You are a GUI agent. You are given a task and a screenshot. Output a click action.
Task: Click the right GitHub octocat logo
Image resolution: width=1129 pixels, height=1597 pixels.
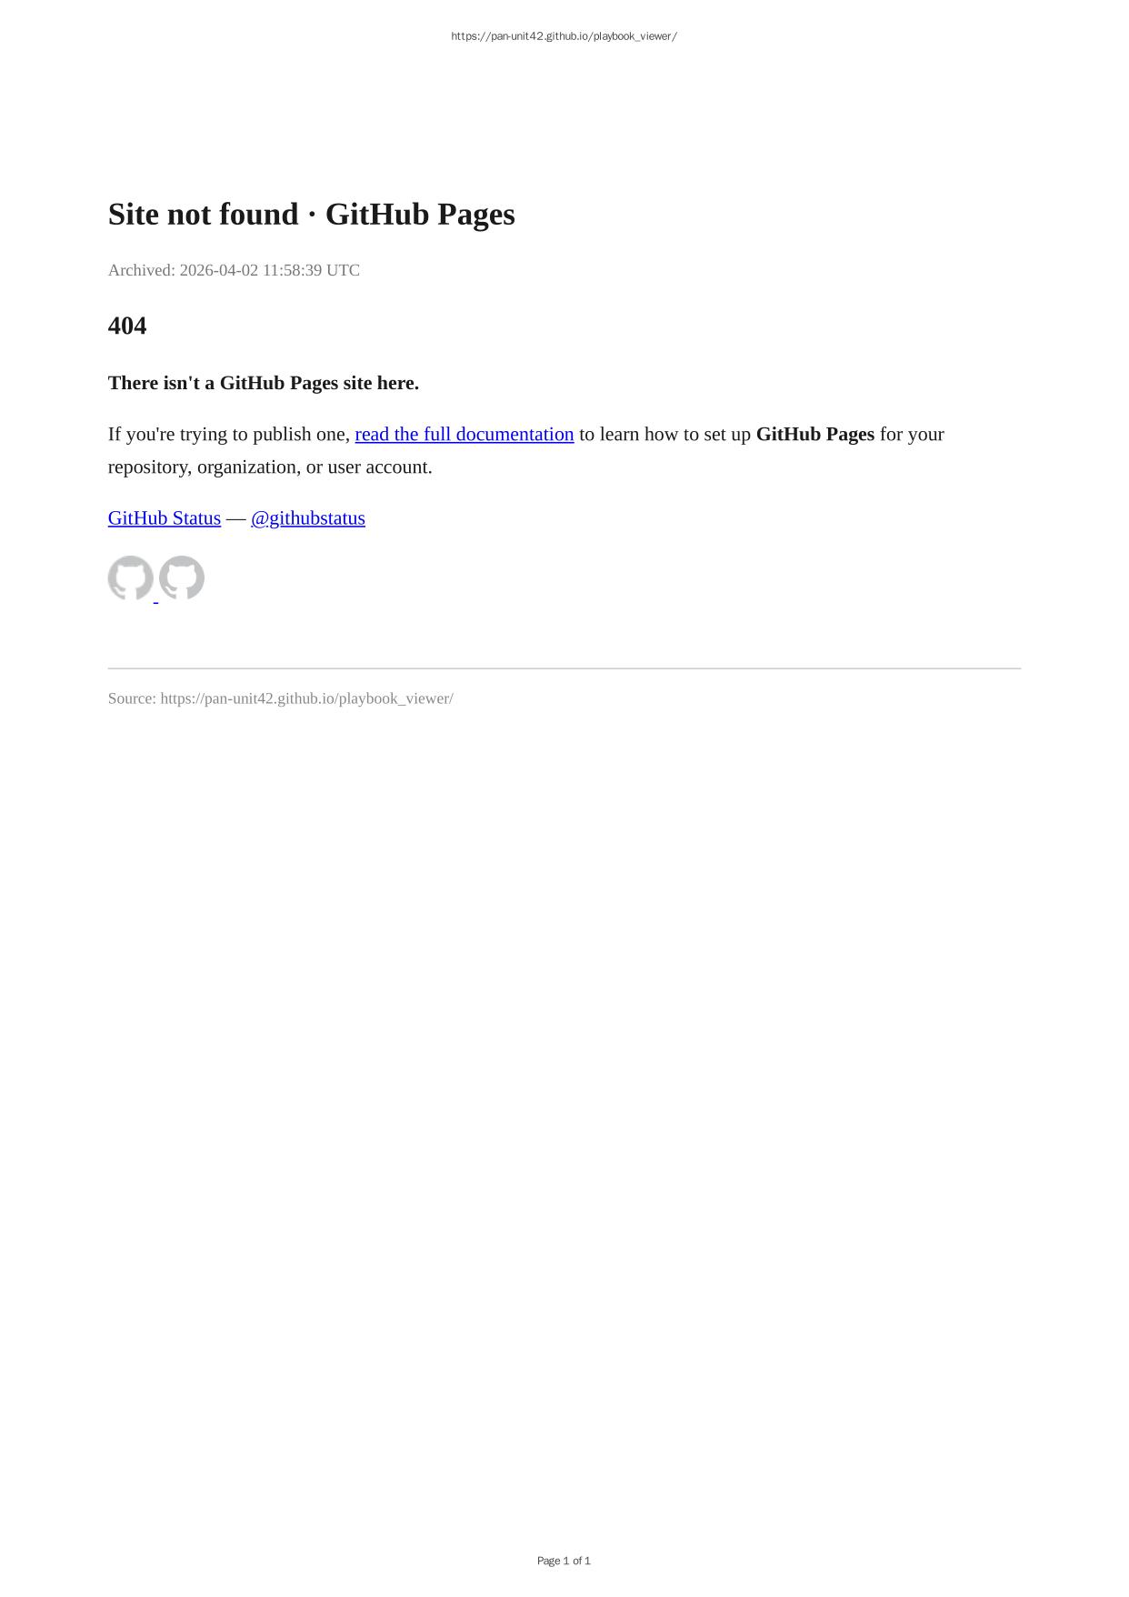[x=182, y=578]
